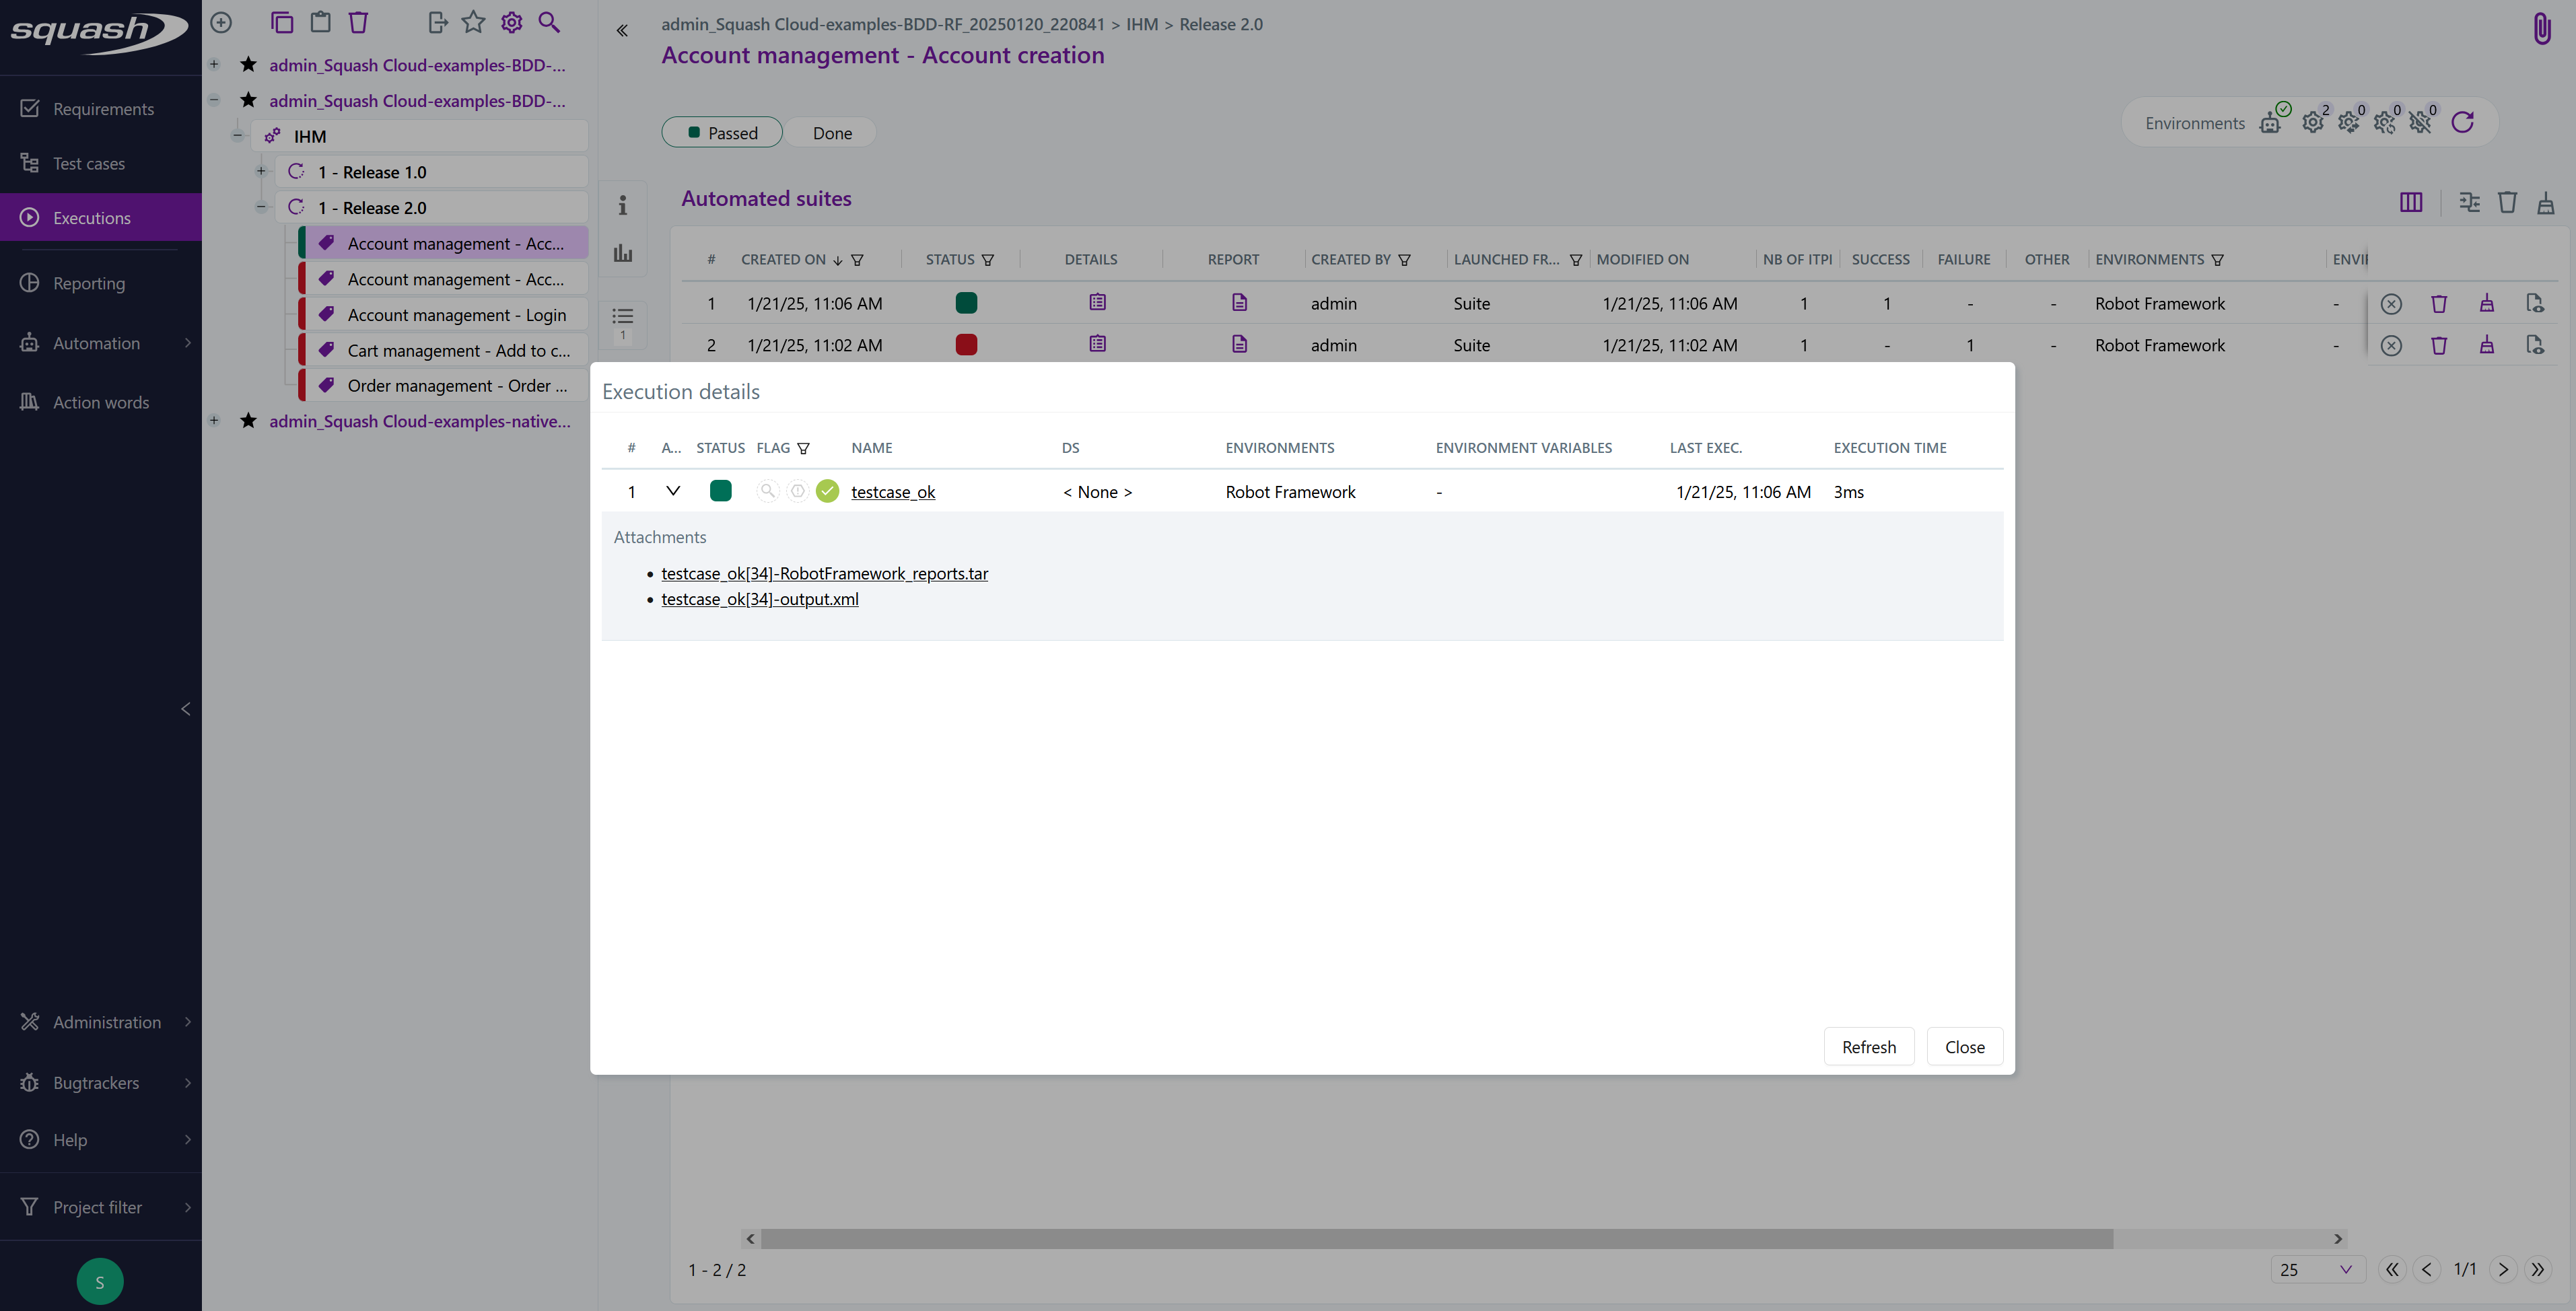The height and width of the screenshot is (1311, 2576).
Task: Open details icon for second suite row
Action: (x=1097, y=344)
